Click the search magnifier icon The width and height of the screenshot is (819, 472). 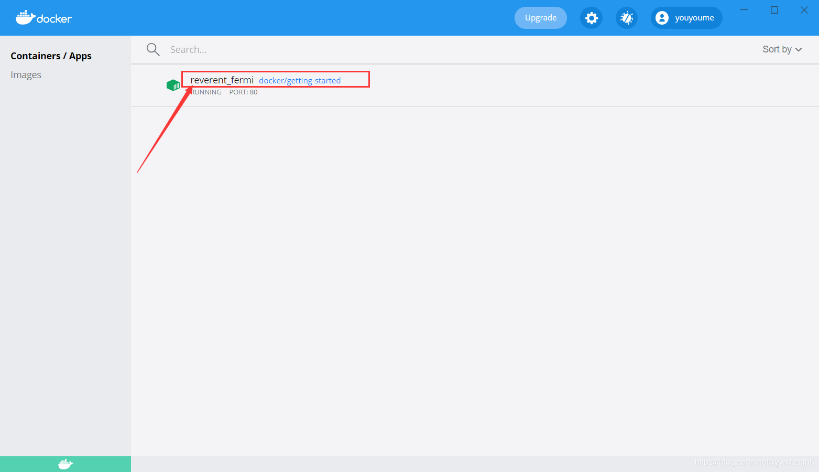click(153, 49)
